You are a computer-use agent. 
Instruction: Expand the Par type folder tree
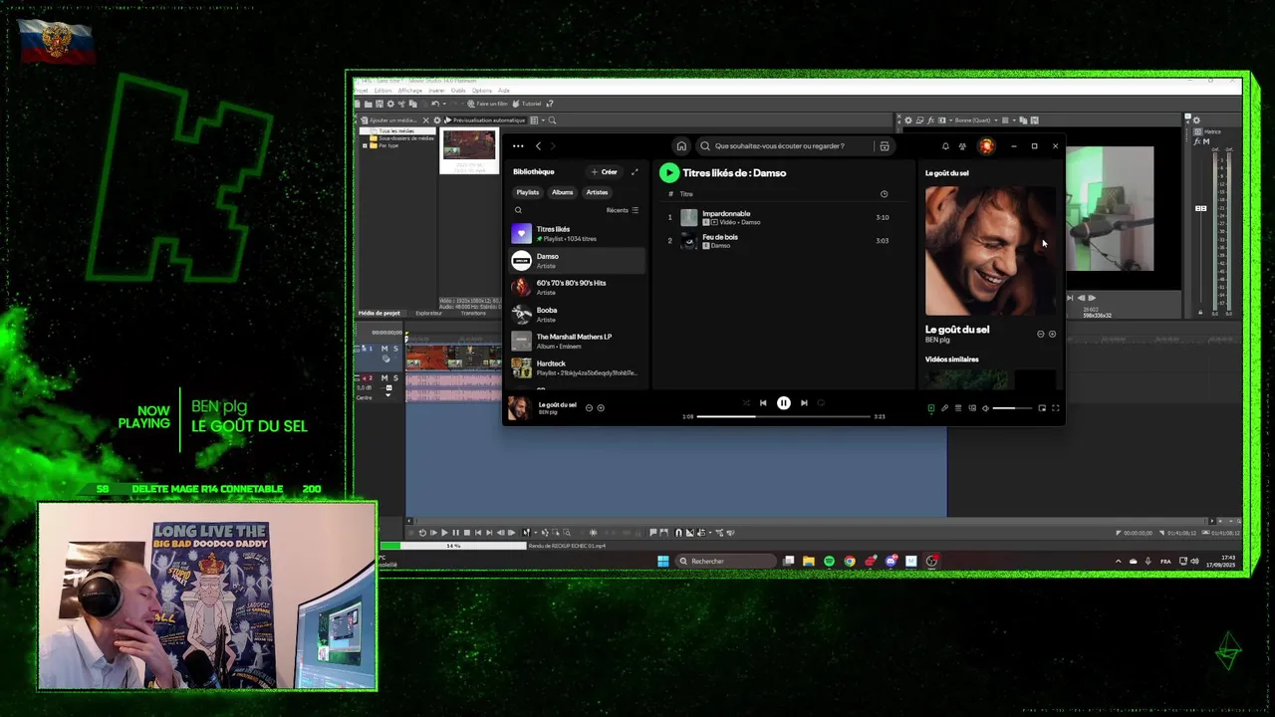click(366, 145)
